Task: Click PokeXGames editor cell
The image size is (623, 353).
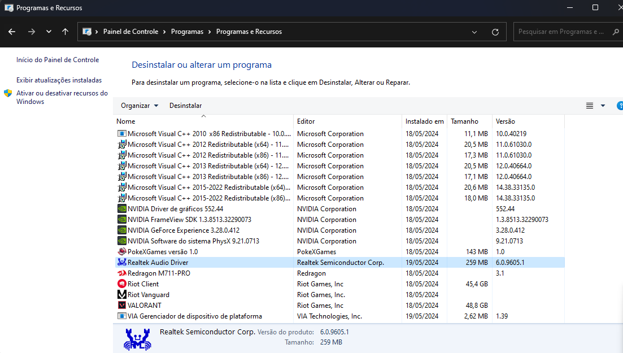Action: (317, 252)
